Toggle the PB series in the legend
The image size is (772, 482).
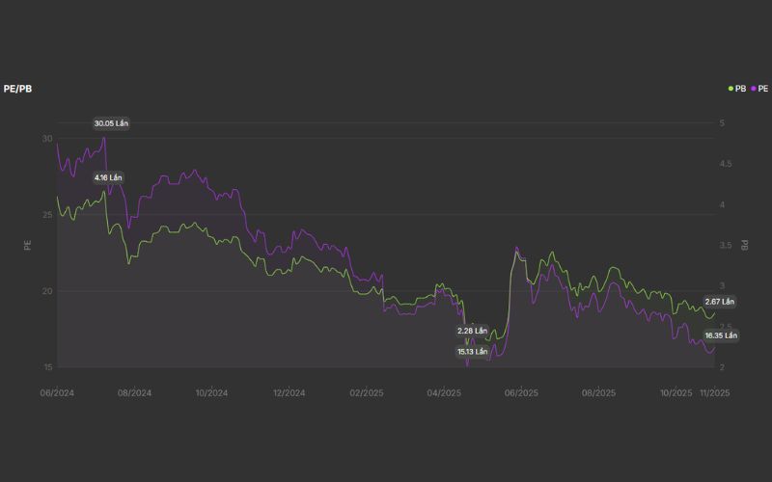click(x=740, y=88)
